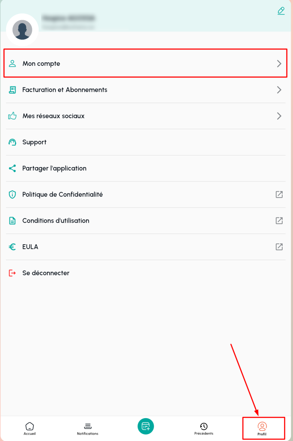Click the share icon beside Partager l'application
Screen dimensions: 293x441
point(12,168)
